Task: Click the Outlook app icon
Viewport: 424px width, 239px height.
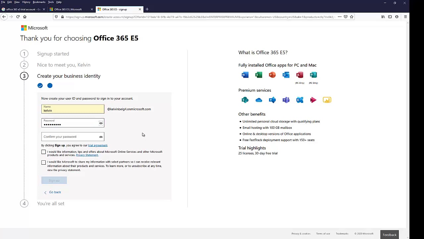Action: [286, 75]
